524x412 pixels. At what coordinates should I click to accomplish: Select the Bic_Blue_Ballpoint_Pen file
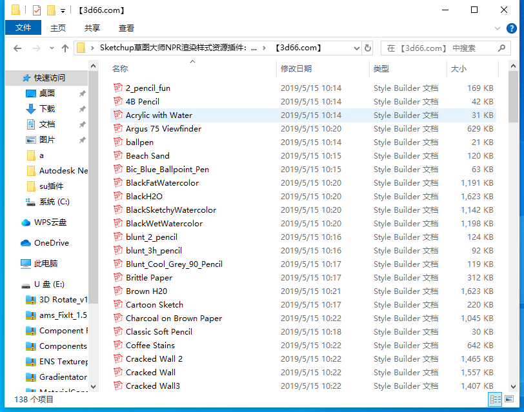tap(303, 170)
